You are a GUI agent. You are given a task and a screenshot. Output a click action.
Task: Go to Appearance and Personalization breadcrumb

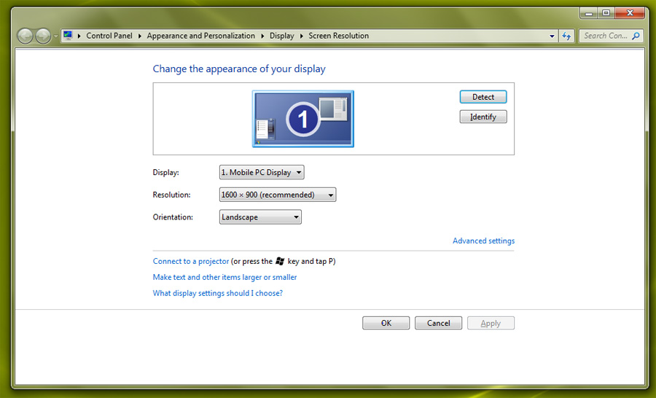pyautogui.click(x=200, y=36)
